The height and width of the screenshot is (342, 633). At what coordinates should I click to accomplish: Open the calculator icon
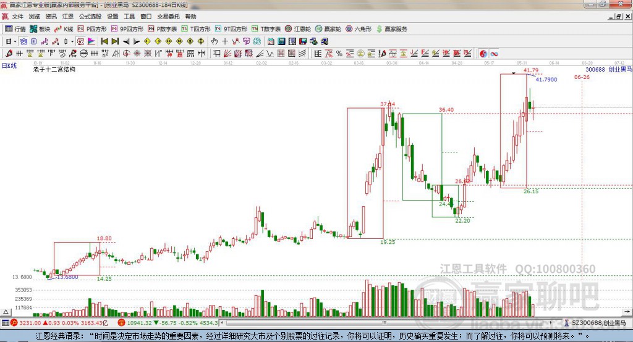point(281,41)
